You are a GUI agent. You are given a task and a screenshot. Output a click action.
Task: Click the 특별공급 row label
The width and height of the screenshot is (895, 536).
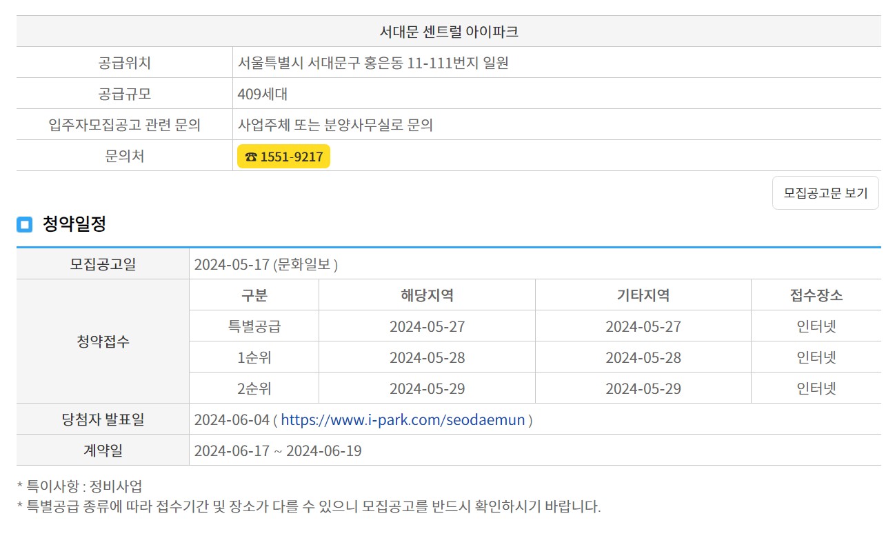[254, 326]
